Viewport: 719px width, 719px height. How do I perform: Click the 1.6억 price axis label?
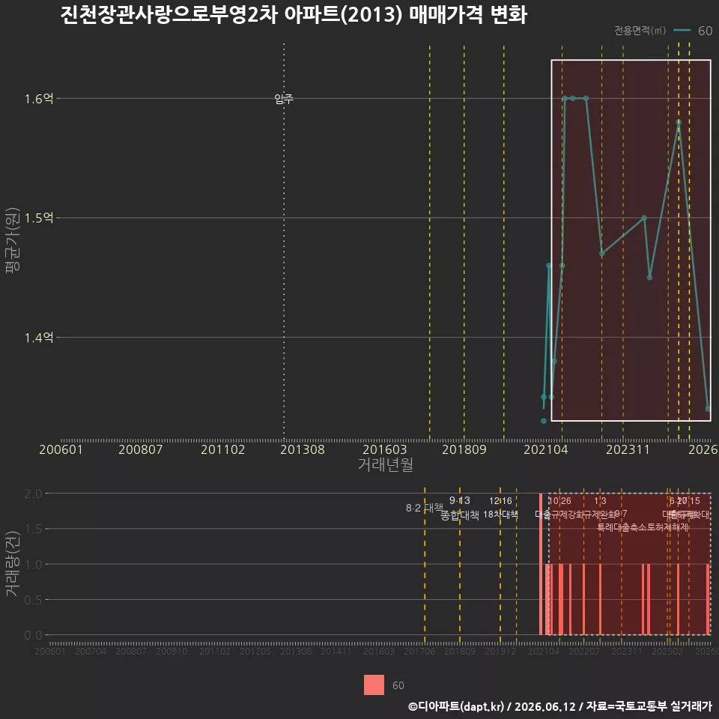38,99
